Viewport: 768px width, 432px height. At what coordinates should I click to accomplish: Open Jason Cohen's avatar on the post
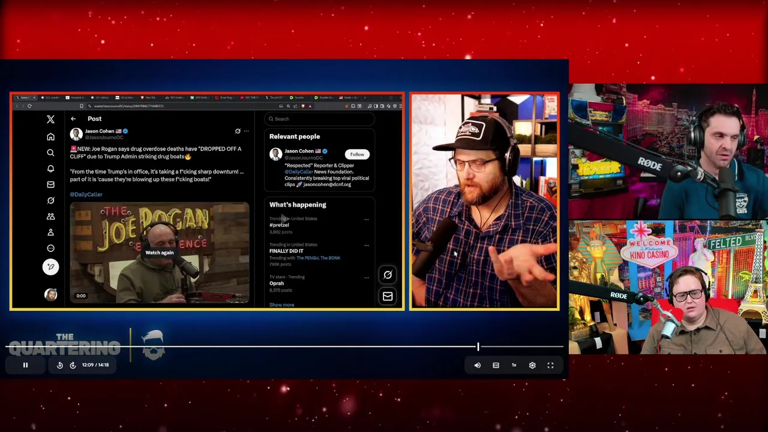tap(76, 134)
